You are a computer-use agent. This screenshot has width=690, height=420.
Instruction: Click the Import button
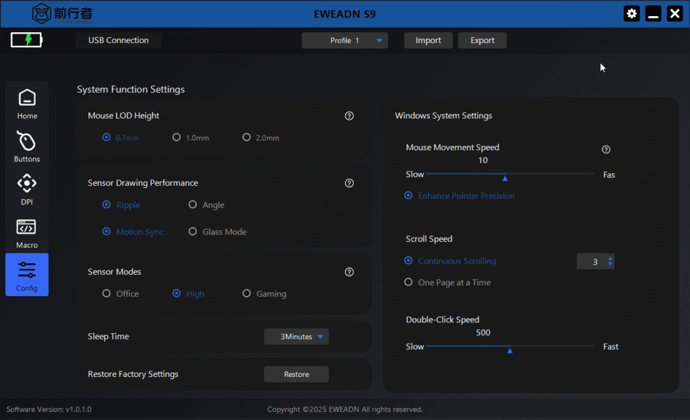(428, 40)
